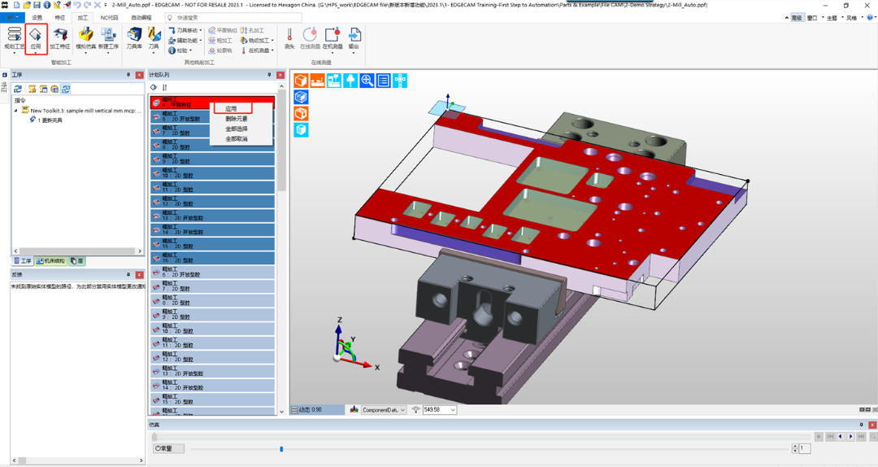Image resolution: width=878 pixels, height=467 pixels.
Task: Switch to the 特征 ribbon tab
Action: (x=60, y=18)
